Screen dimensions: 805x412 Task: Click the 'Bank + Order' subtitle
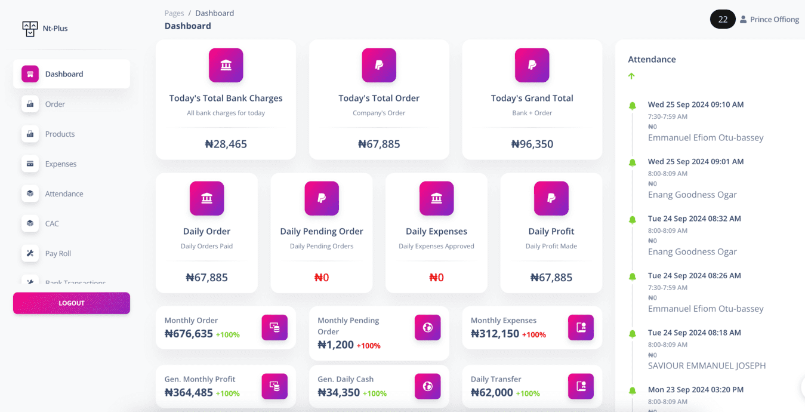click(532, 113)
